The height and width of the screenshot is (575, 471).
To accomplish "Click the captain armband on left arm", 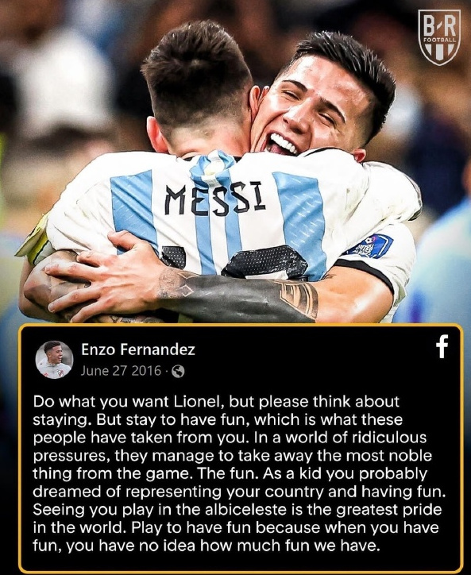I will (x=34, y=242).
